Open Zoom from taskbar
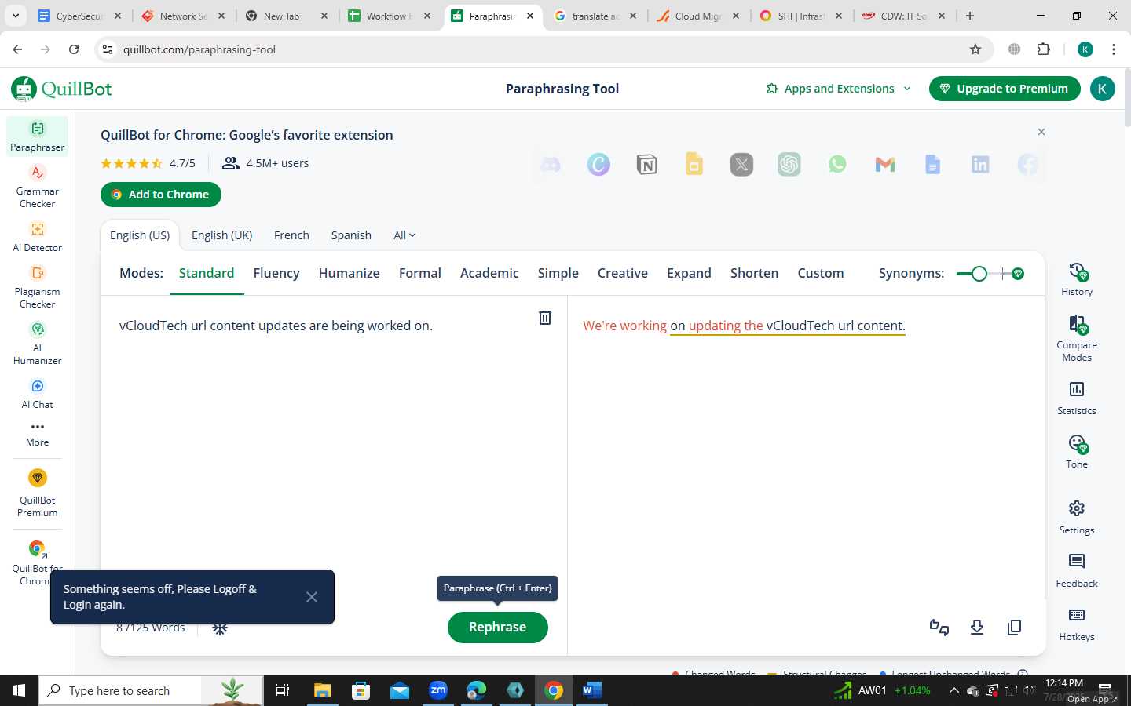 [x=438, y=690]
